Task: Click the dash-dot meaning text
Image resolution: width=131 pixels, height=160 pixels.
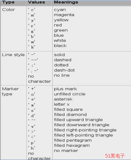Action: (x=64, y=70)
